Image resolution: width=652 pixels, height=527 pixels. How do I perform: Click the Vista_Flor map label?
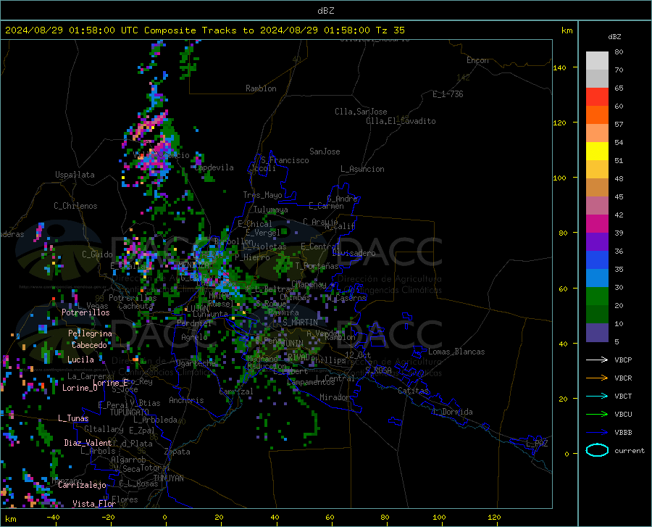pyautogui.click(x=94, y=504)
